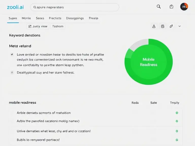
Task: Toggle the green status circle for 'Bubils io renyworel'
Action: [x=177, y=140]
